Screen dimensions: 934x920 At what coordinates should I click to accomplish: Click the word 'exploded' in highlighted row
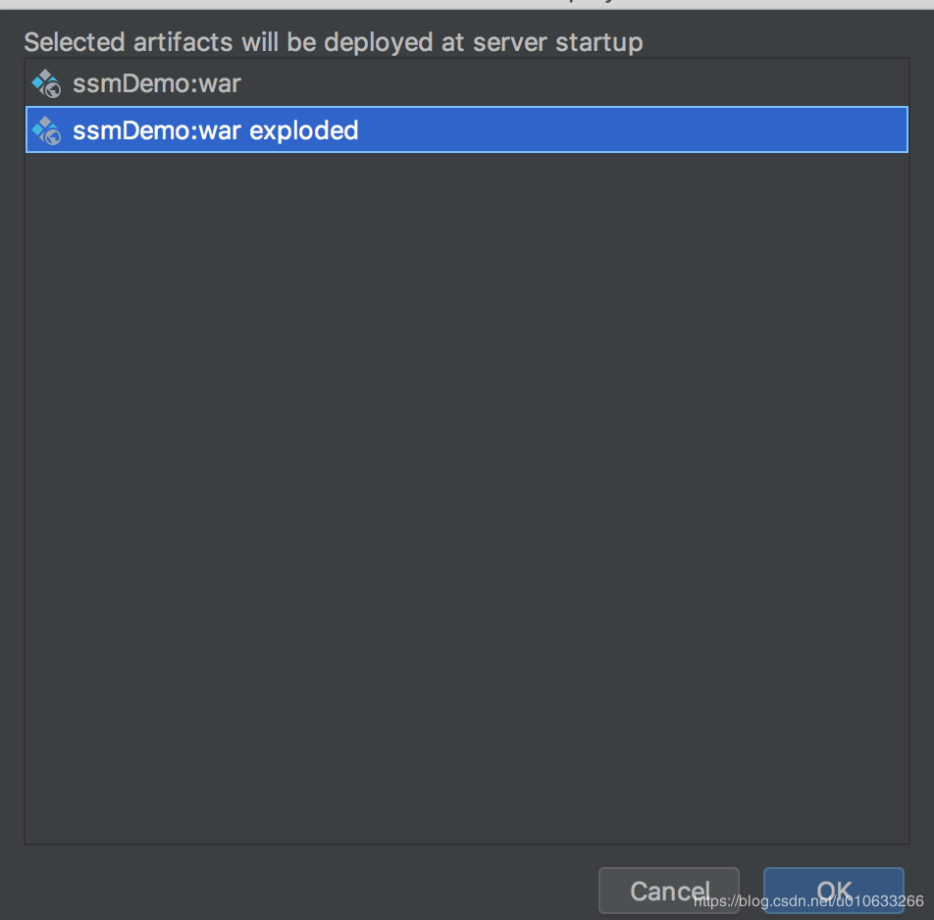[x=304, y=131]
